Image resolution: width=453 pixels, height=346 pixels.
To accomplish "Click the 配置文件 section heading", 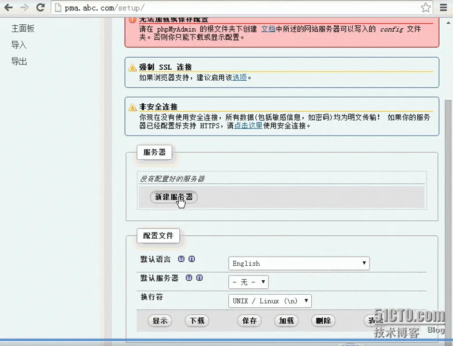I will pos(158,236).
